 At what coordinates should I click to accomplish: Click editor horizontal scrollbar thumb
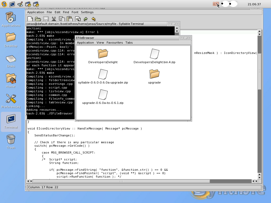[x=121, y=181]
